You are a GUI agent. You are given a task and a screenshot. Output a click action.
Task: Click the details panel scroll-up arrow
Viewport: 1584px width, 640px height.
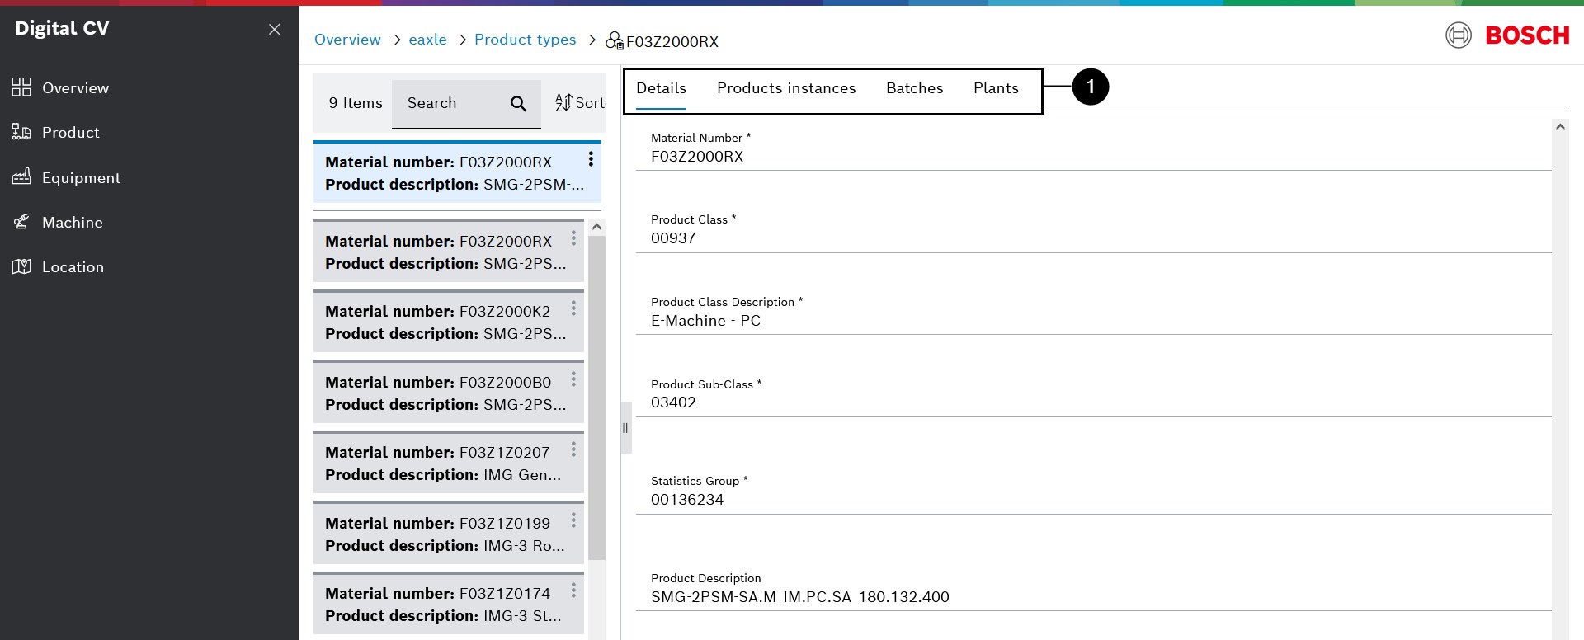pos(1560,127)
